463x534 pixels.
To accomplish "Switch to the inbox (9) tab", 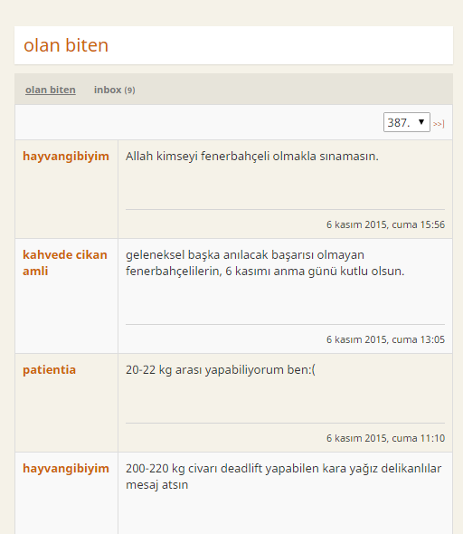I will [x=114, y=90].
